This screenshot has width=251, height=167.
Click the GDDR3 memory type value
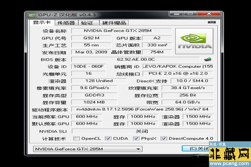click(x=94, y=95)
